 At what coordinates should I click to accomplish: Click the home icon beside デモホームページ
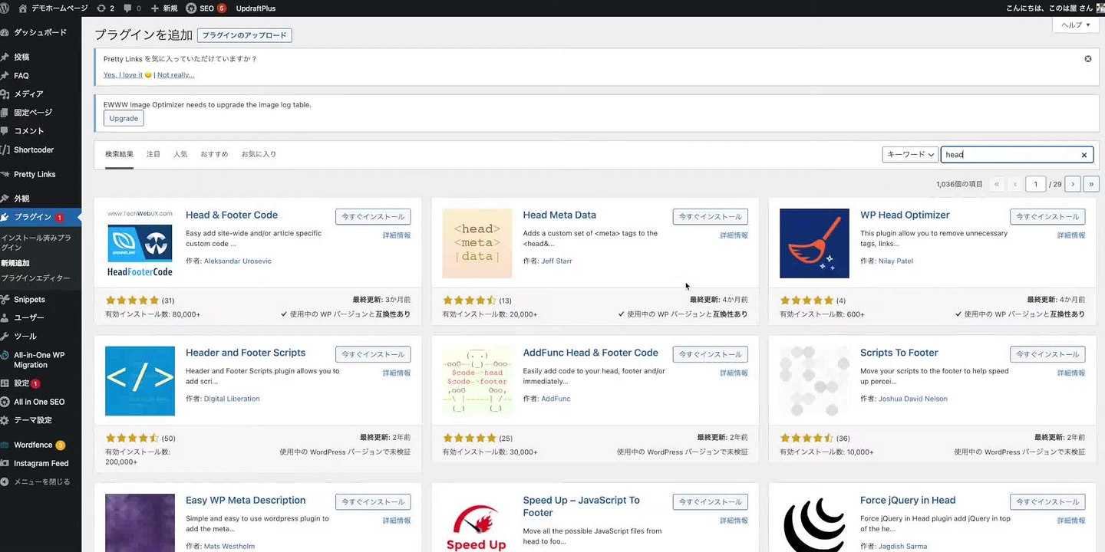pos(22,8)
